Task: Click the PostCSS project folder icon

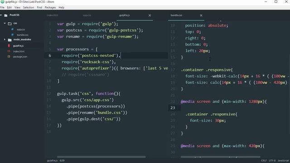Action: tap(6, 15)
